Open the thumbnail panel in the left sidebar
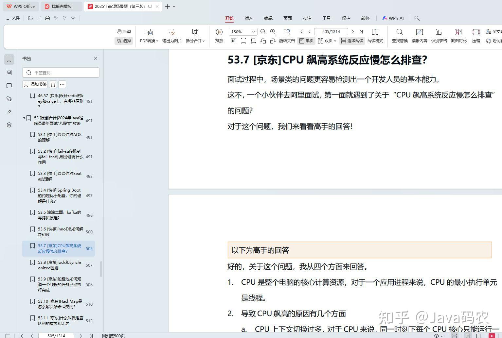Viewport: 502px width, 338px height. 9,72
